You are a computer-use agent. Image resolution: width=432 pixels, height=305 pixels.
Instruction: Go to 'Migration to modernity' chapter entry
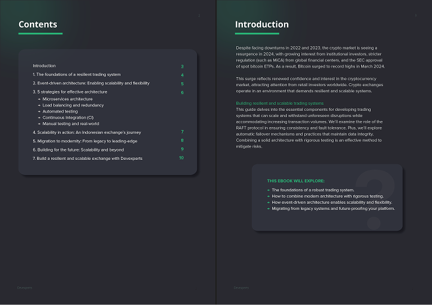85,141
